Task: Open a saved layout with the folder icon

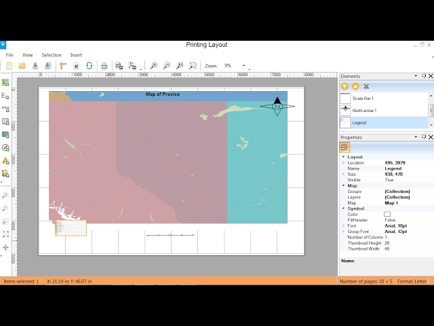Action: click(22, 66)
